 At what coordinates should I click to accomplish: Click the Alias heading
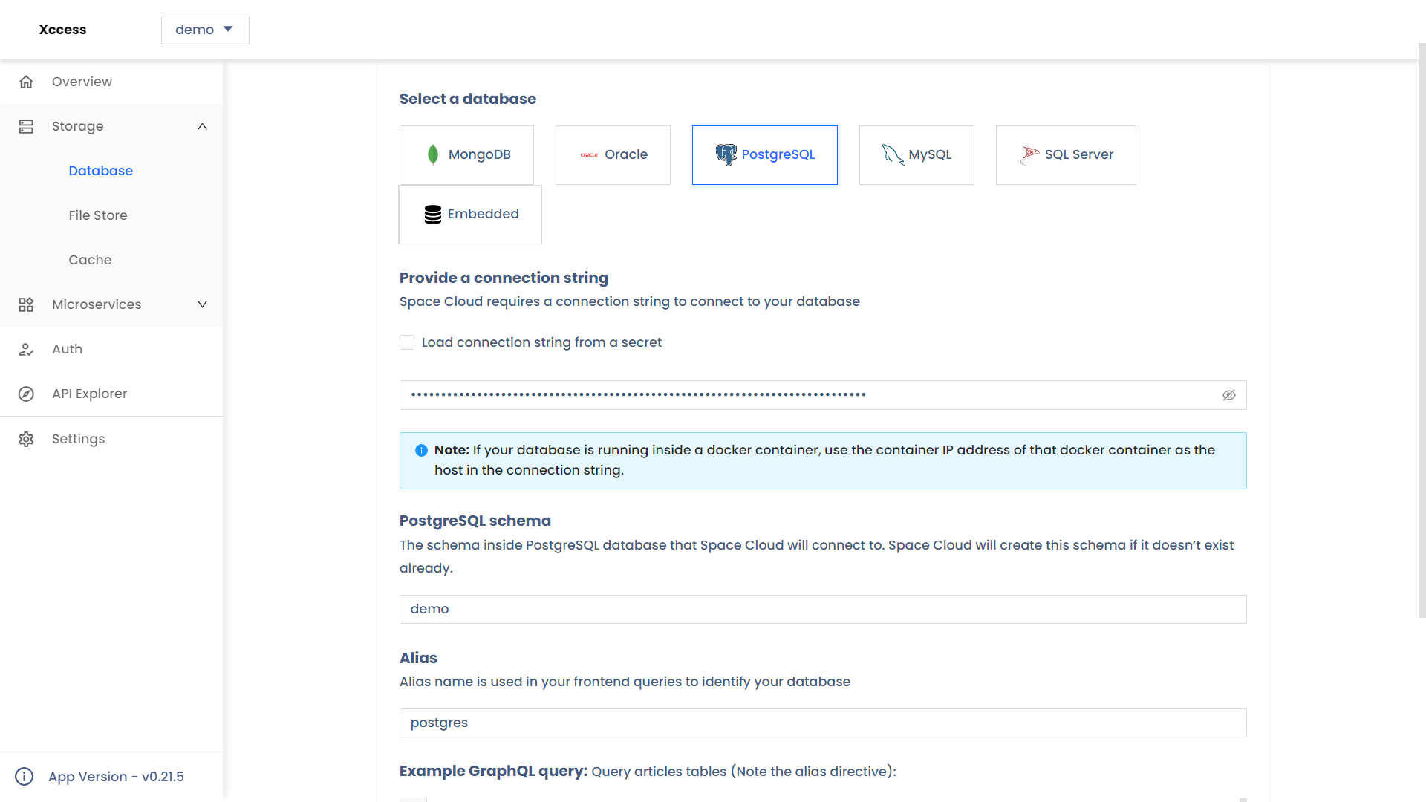click(418, 658)
